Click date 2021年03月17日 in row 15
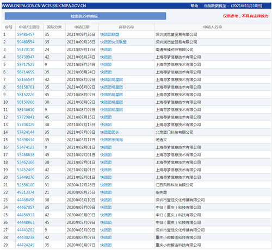This screenshot has height=250, width=272. 81,140
